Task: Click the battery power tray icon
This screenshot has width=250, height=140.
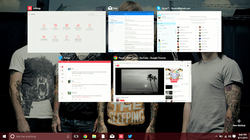Action: [221, 136]
